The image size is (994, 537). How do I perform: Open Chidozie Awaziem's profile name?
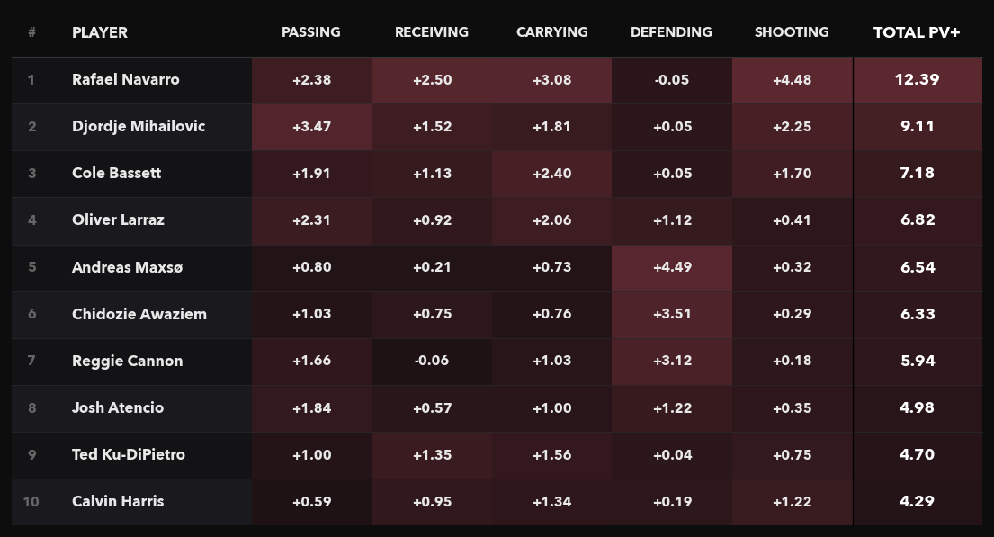click(x=139, y=314)
